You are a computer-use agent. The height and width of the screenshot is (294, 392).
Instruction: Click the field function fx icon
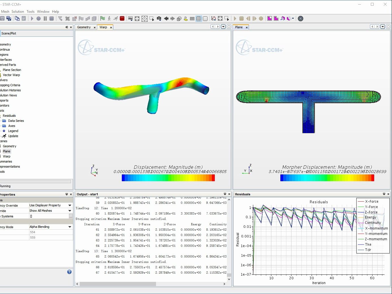[186, 19]
